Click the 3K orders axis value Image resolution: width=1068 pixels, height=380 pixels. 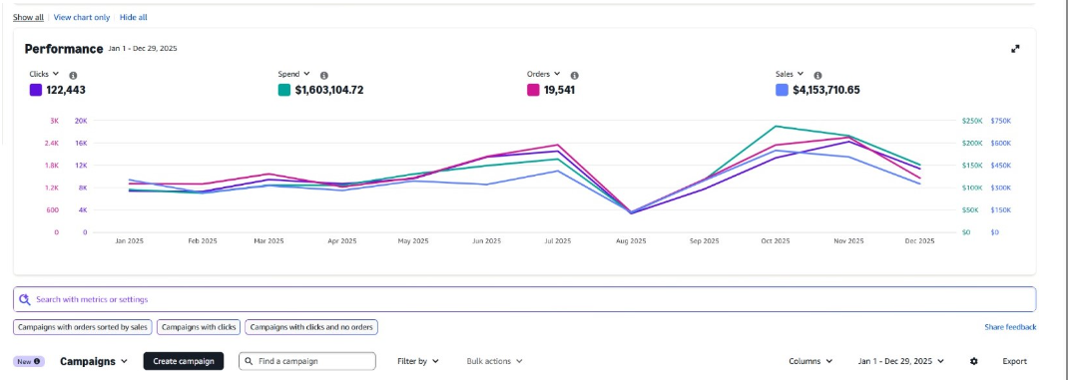point(55,121)
